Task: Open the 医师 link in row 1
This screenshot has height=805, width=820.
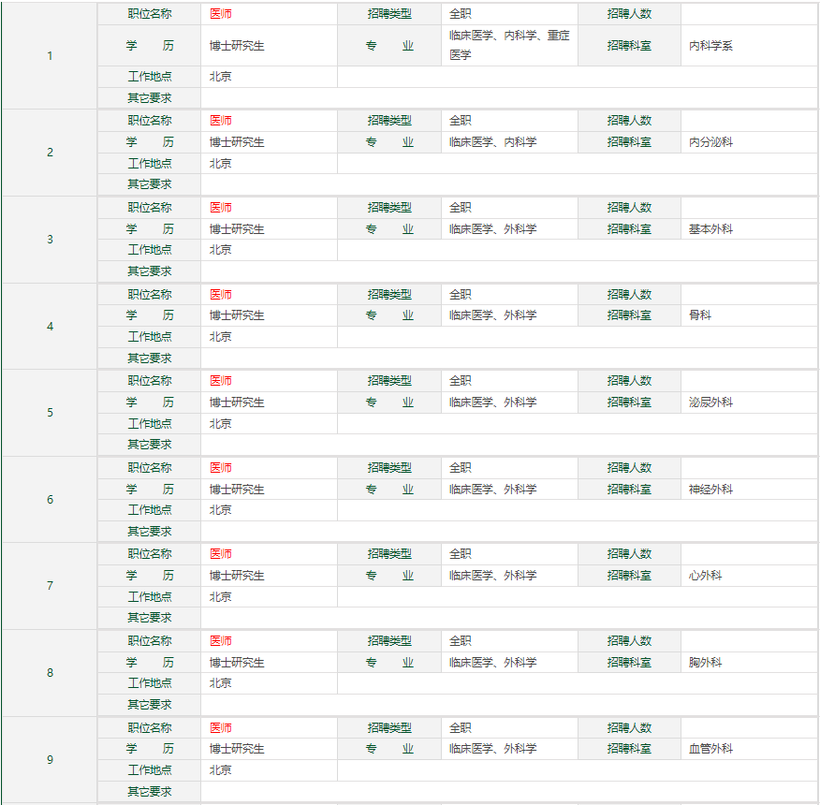Action: 221,15
